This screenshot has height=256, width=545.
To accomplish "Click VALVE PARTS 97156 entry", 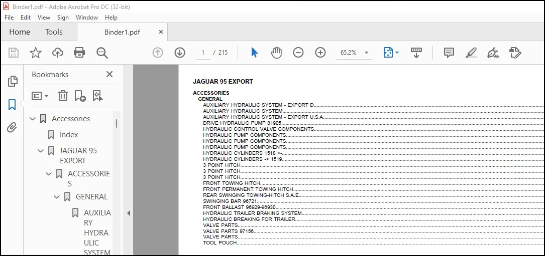I will 229,231.
